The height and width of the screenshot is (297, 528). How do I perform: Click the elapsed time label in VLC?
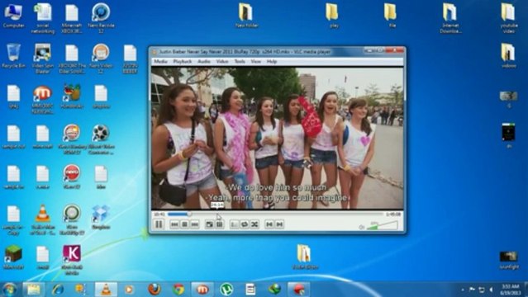tap(159, 214)
